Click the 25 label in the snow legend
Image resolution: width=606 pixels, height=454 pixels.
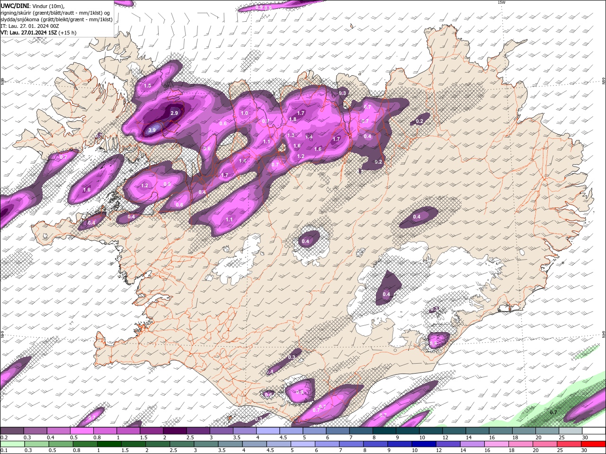point(562,437)
